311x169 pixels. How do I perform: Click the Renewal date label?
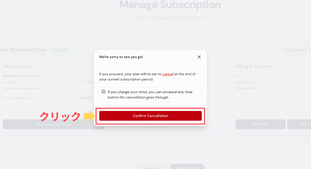pos(246,88)
